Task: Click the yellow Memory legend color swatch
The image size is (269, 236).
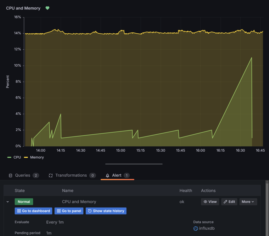Action: pos(26,157)
